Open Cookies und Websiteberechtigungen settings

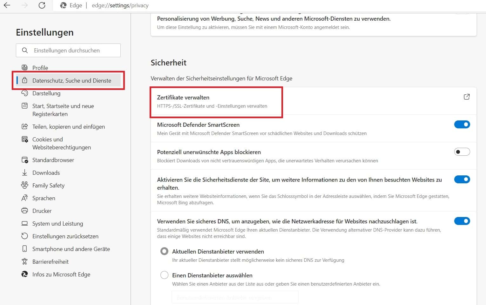[x=61, y=143]
